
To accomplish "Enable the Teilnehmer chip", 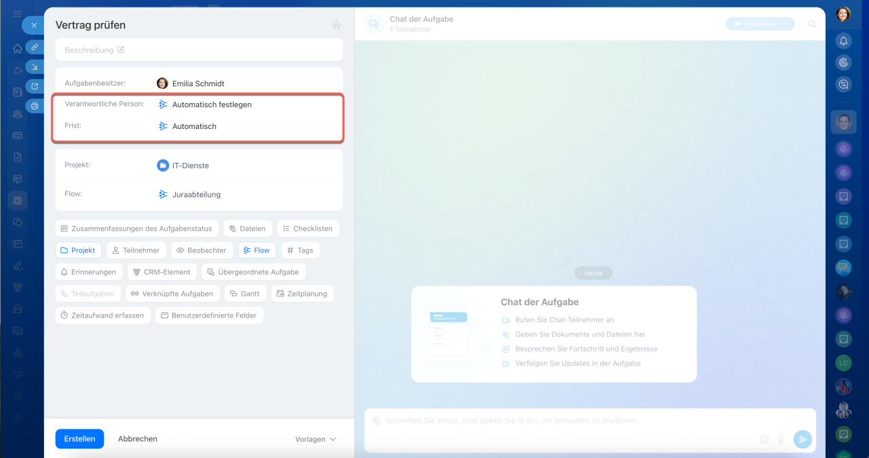I will pos(136,250).
